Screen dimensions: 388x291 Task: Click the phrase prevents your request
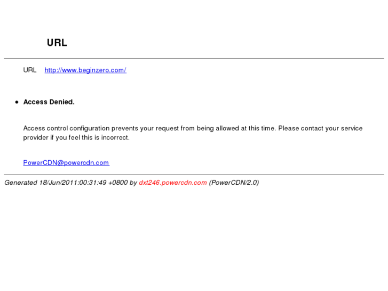(145, 128)
